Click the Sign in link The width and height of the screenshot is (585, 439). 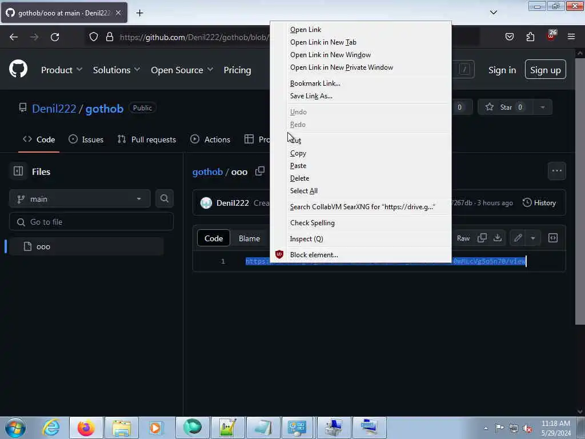[502, 70]
